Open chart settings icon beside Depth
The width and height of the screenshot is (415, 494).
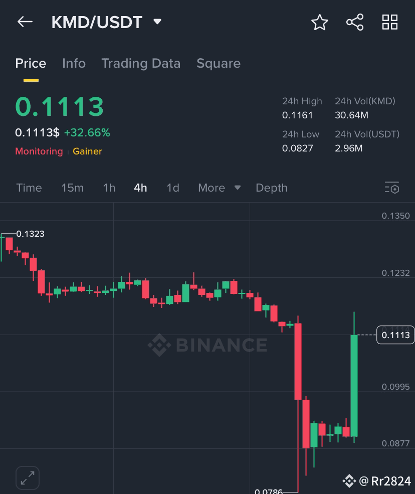[392, 188]
